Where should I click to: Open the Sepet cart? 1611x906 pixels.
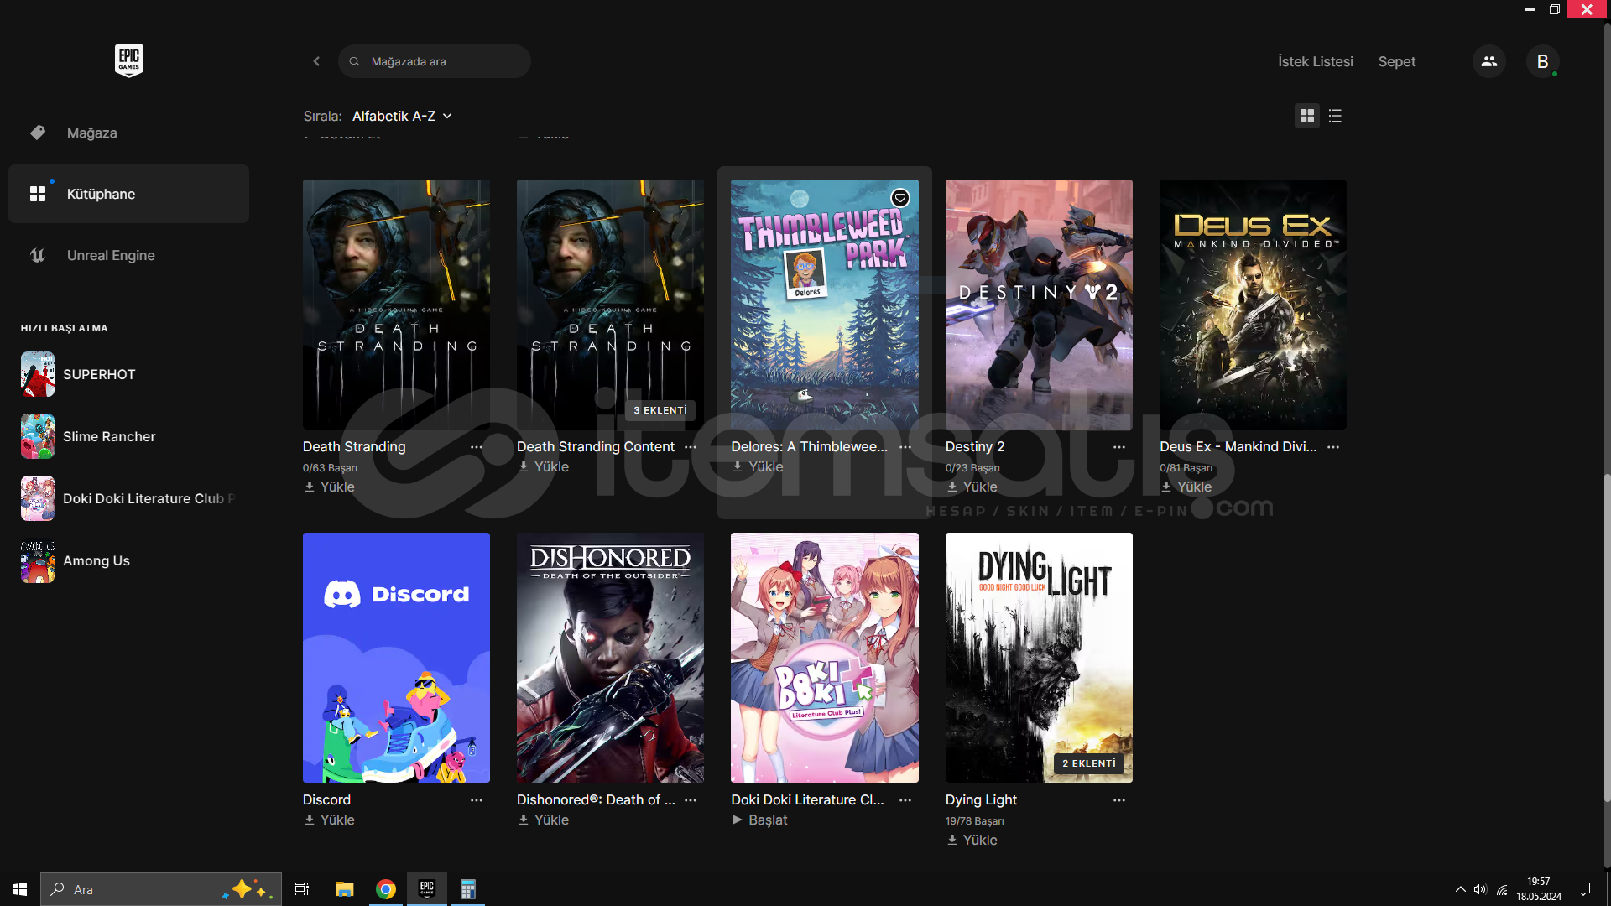click(x=1396, y=61)
